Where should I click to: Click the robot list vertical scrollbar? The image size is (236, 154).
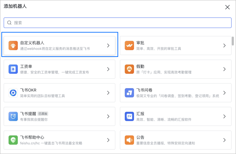pyautogui.click(x=233, y=41)
